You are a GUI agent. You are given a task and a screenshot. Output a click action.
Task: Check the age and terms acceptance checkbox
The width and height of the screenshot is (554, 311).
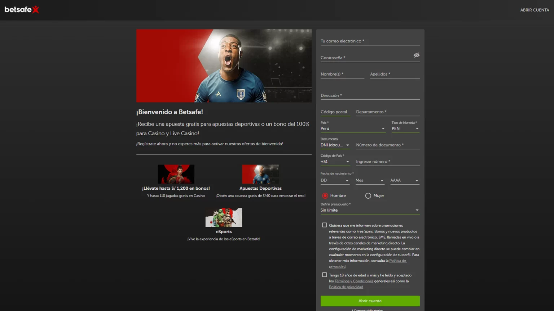coord(325,275)
